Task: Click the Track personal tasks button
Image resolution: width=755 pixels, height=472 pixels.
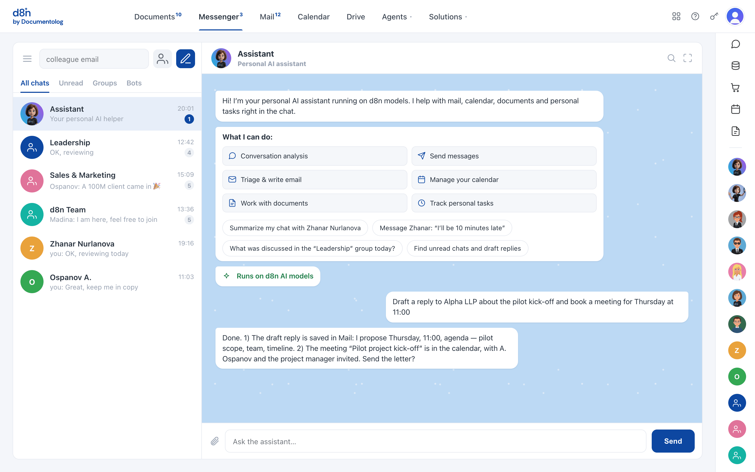Action: tap(504, 203)
